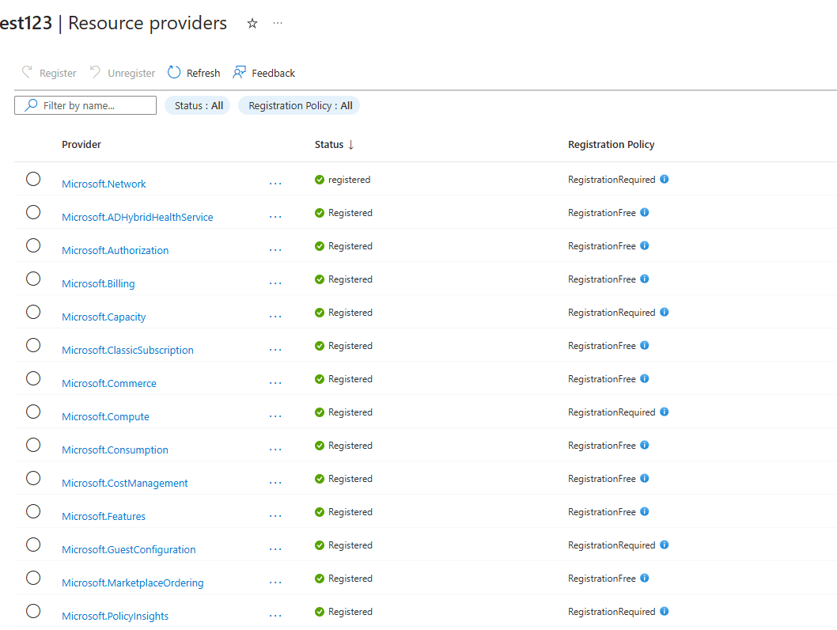Open the Microsoft.Features provider link

pyautogui.click(x=104, y=516)
